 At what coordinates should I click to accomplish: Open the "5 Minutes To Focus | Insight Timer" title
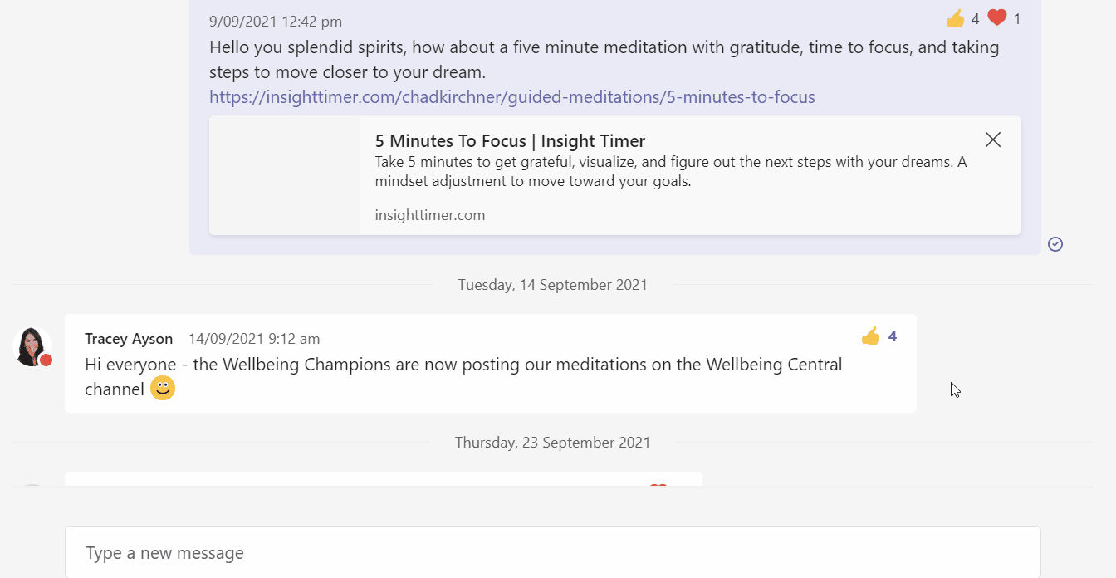(x=510, y=141)
